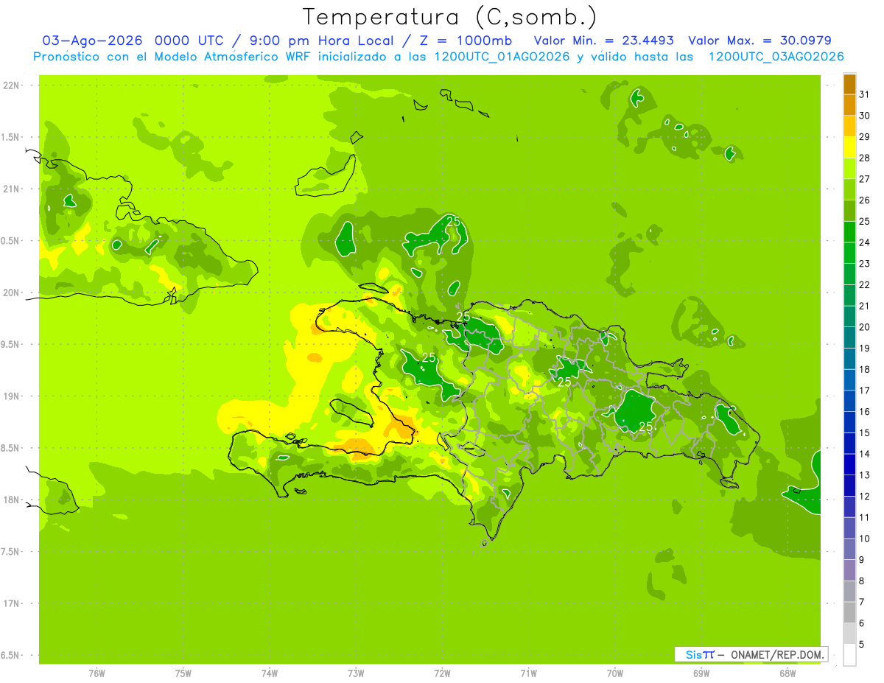Click the '22N' latitude label
Viewport: 884px width, 683px height.
point(11,85)
